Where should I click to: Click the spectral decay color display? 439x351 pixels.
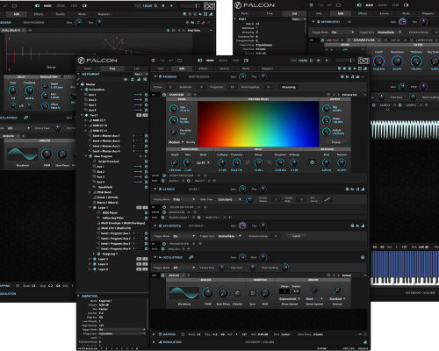[x=258, y=124]
